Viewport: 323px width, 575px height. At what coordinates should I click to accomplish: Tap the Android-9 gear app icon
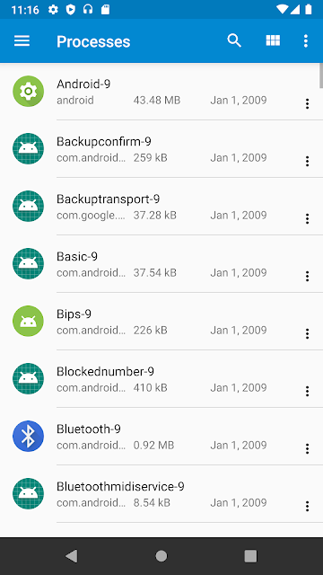(x=28, y=91)
